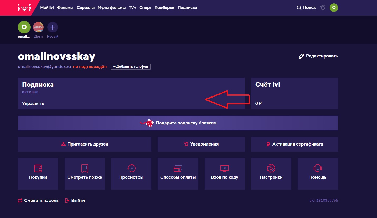Open Помощь headset tile

[318, 174]
